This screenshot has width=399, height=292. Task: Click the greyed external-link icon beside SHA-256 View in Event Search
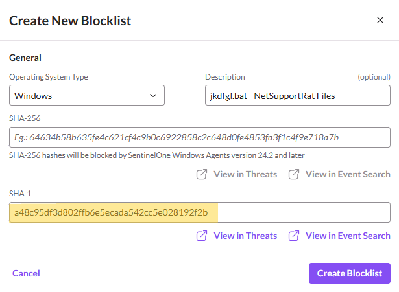(294, 174)
